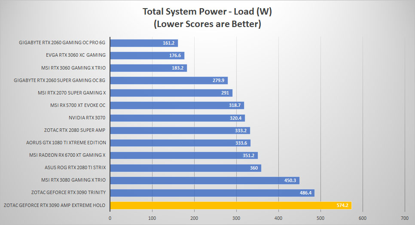Click the 100 axis tick label
This screenshot has height=225, width=415.
click(x=152, y=218)
